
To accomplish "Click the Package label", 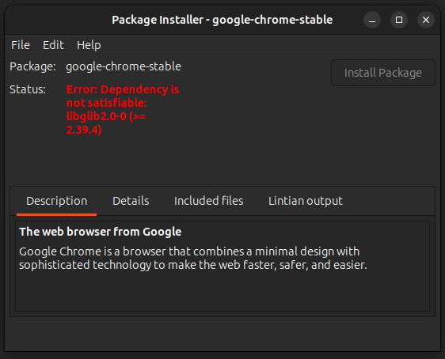I will coord(32,66).
